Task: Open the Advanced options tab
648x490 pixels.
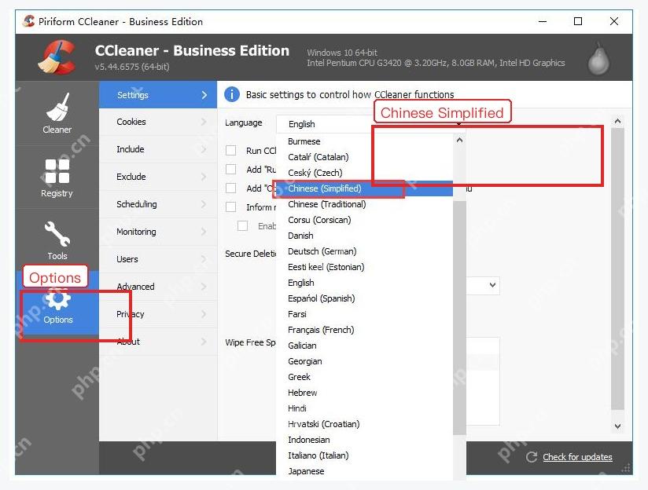Action: [x=158, y=287]
